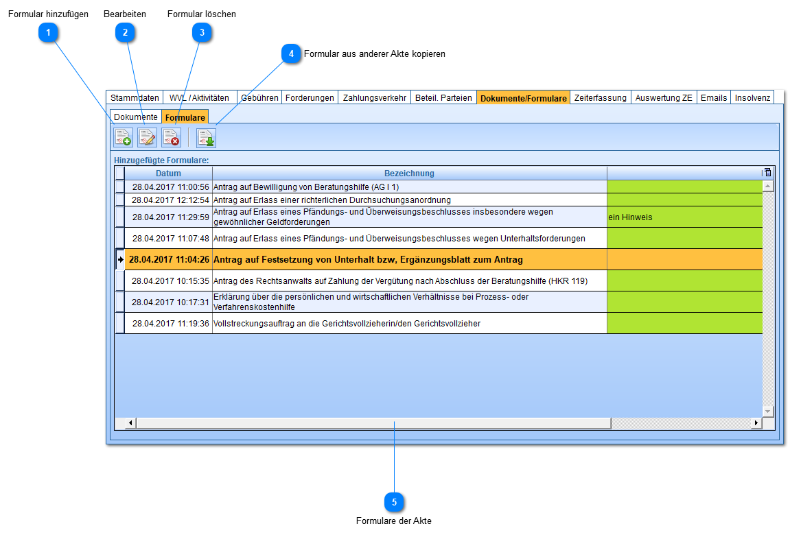Open the Insolvenz tab
The height and width of the screenshot is (537, 790).
pos(752,97)
